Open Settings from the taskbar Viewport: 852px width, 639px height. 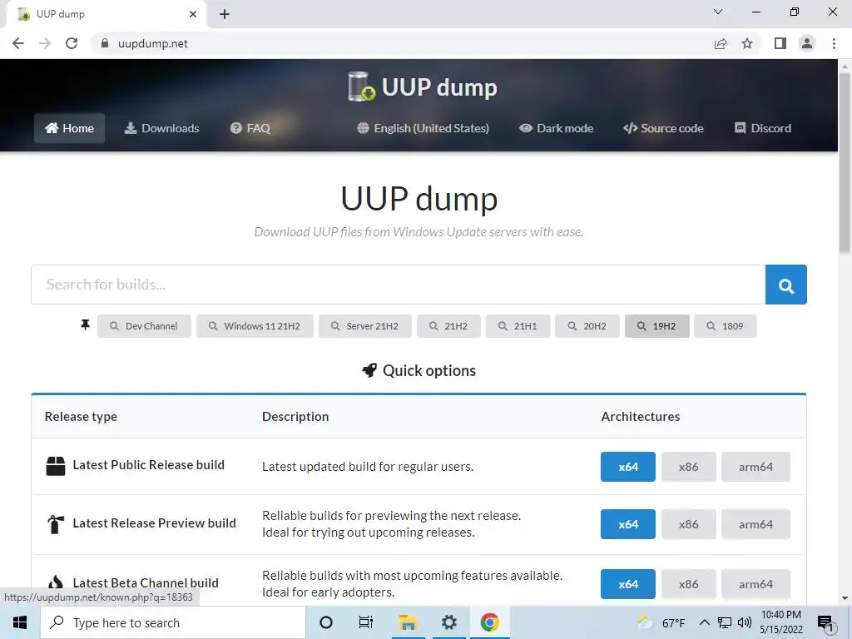point(448,622)
